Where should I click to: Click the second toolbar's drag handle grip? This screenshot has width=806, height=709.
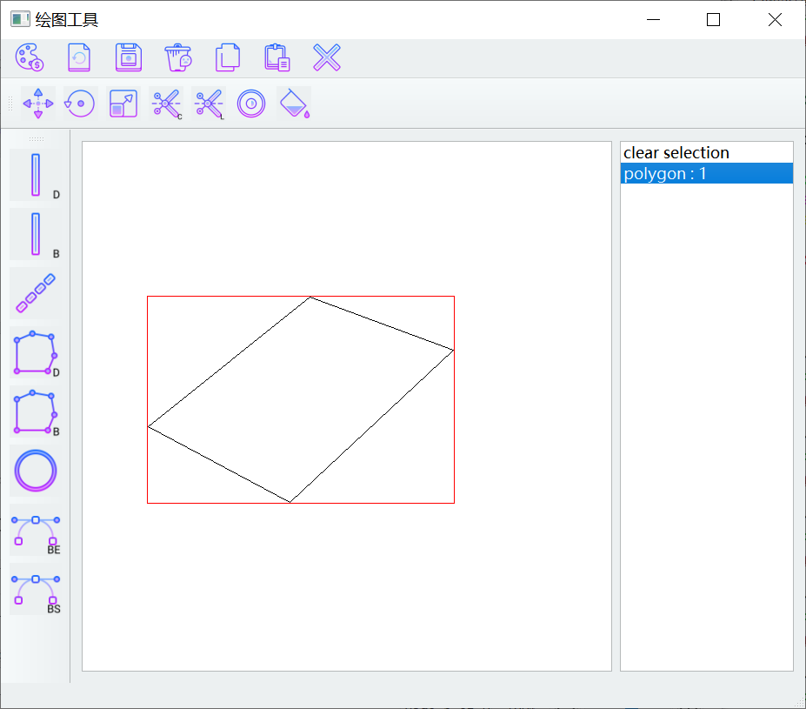click(10, 104)
